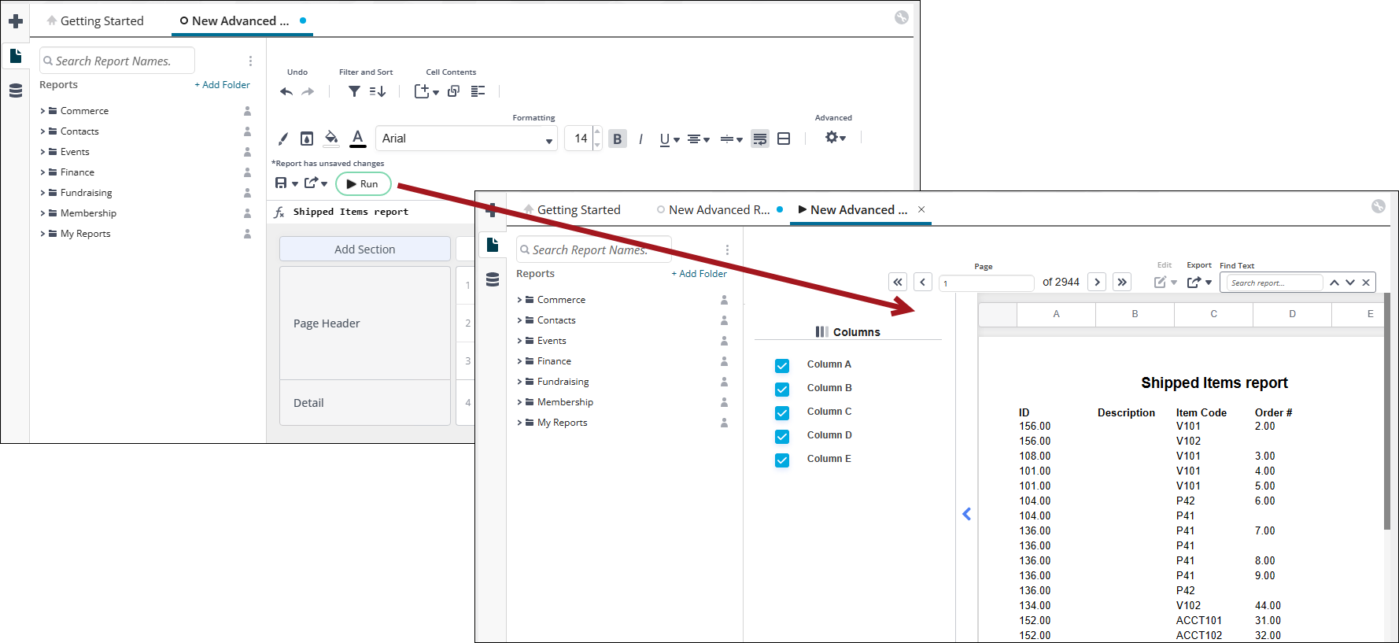1399x643 pixels.
Task: Select the Page Header section
Action: click(x=365, y=323)
